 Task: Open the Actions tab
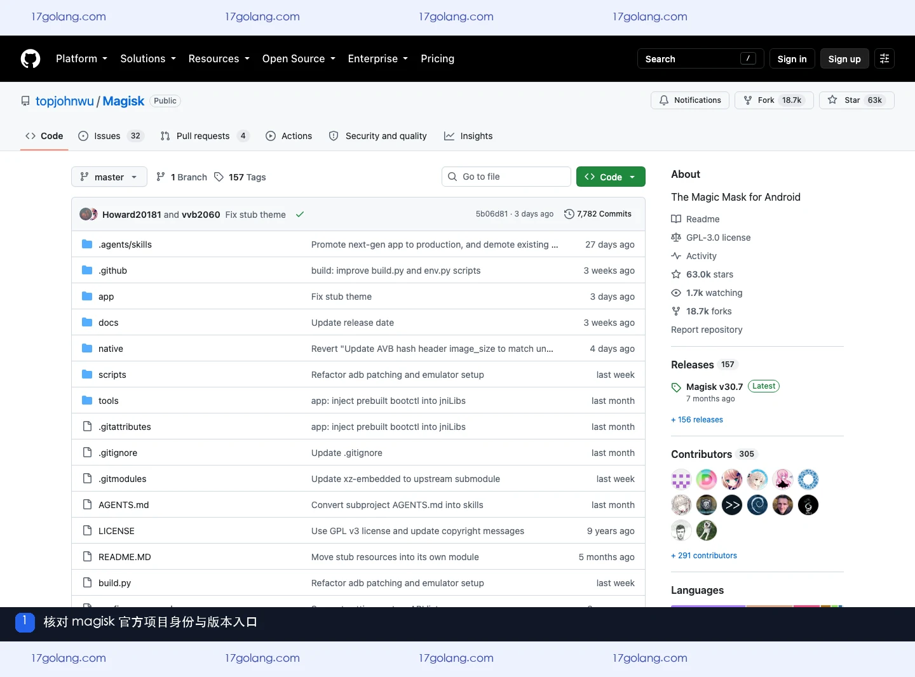pos(288,136)
